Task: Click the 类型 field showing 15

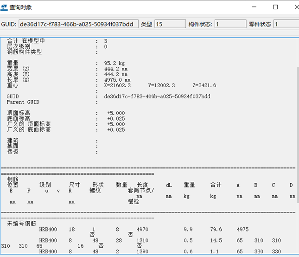Action: pyautogui.click(x=170, y=24)
